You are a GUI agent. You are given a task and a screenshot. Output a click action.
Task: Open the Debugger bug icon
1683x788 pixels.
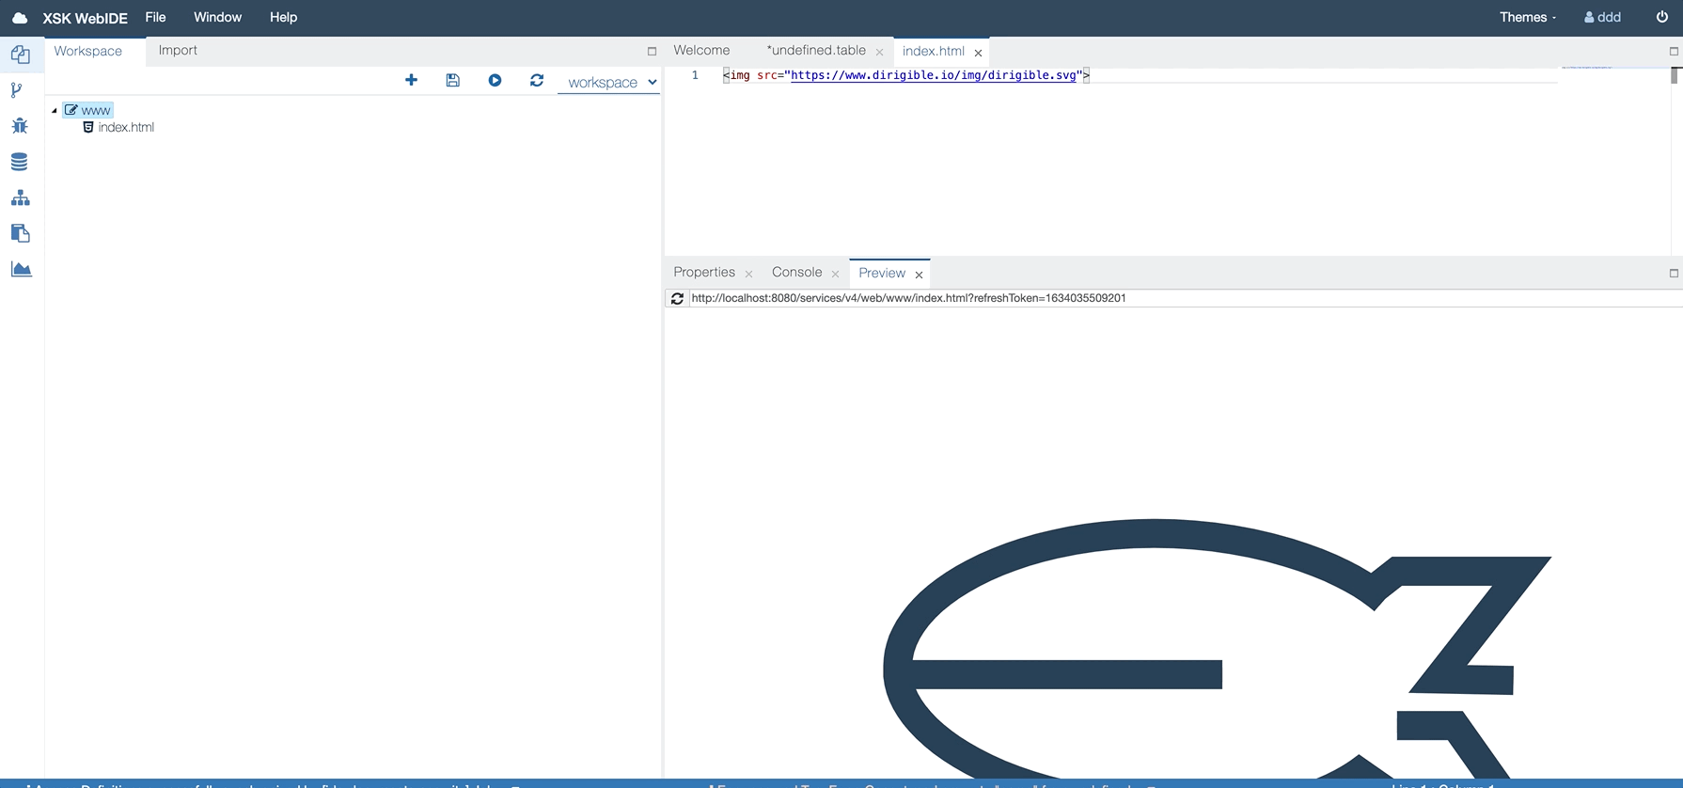pyautogui.click(x=20, y=126)
